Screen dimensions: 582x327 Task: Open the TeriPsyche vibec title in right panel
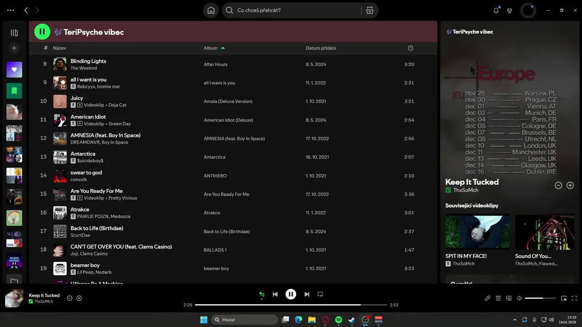[473, 32]
